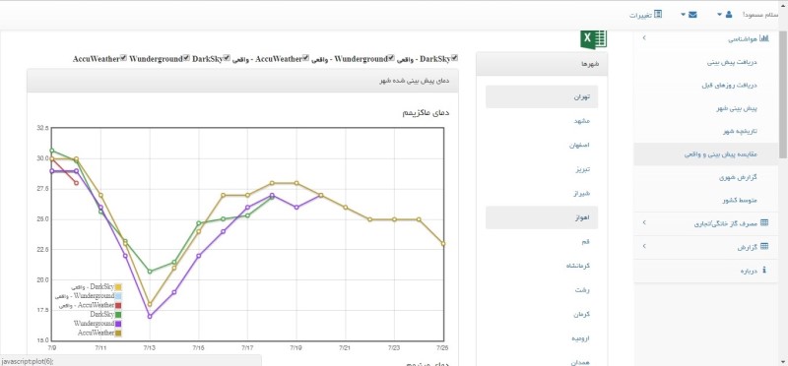Click scrollbar up arrow at top
This screenshot has width=788, height=366.
[x=783, y=6]
